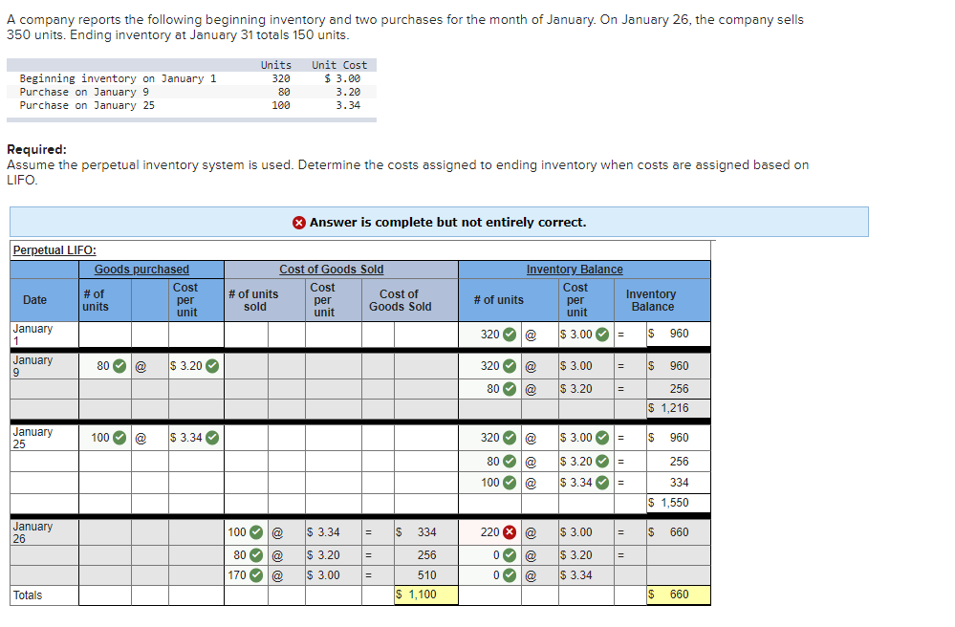Click the check beside 100 units sold on January 26
Image resolution: width=955 pixels, height=627 pixels.
click(x=256, y=532)
